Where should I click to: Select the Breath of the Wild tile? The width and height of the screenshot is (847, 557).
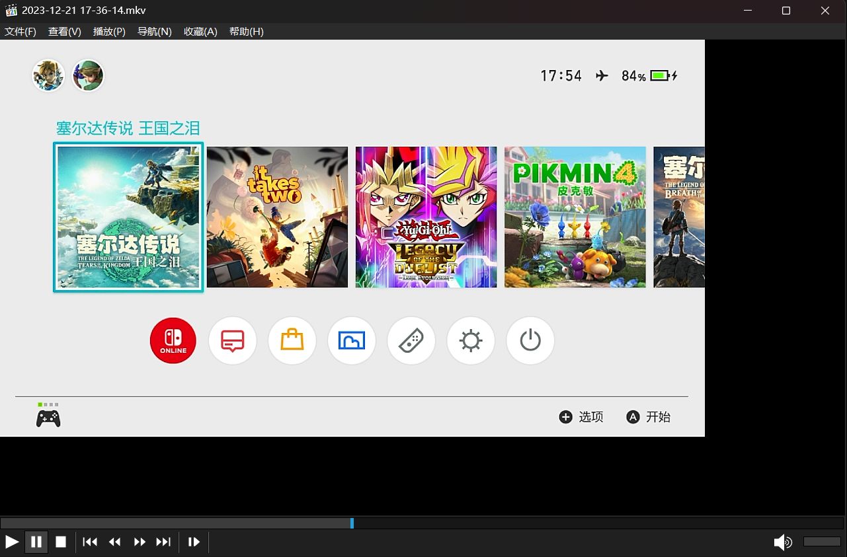click(x=679, y=217)
